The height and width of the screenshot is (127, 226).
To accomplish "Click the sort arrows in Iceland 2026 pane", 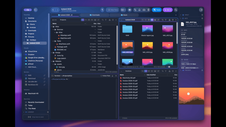I will pyautogui.click(x=163, y=20).
